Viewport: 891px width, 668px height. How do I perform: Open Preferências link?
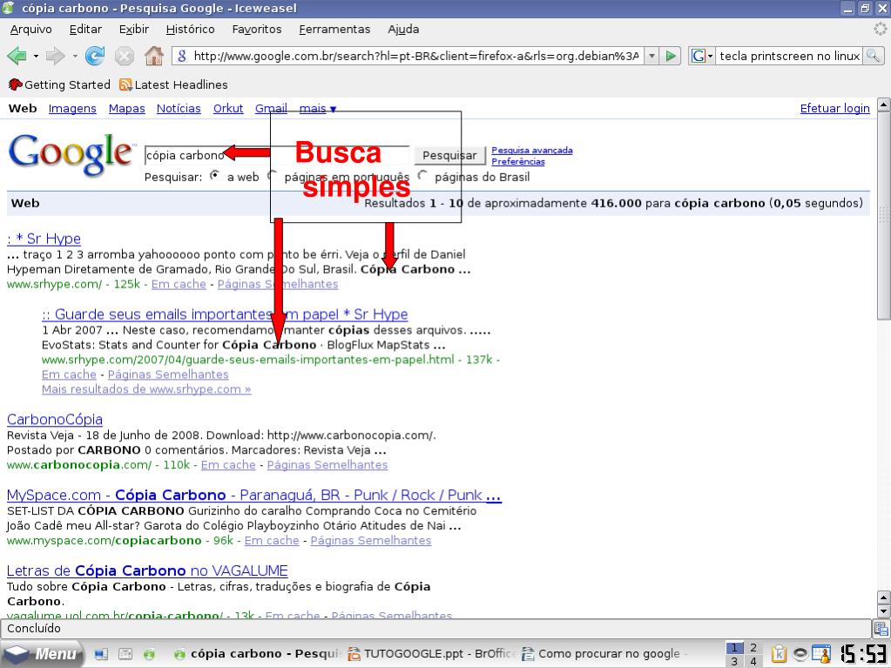click(x=517, y=161)
